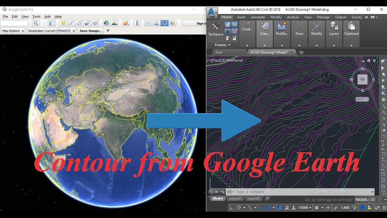
Task: Toggle Polar tracking in status bar
Action: click(x=239, y=208)
